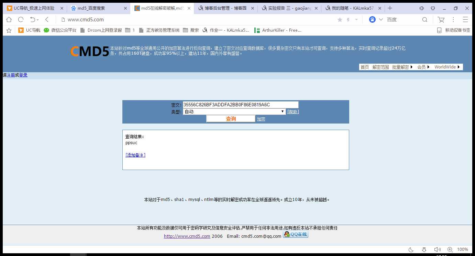Open the three-dot more options icon
The height and width of the screenshot is (256, 475).
pos(453,20)
